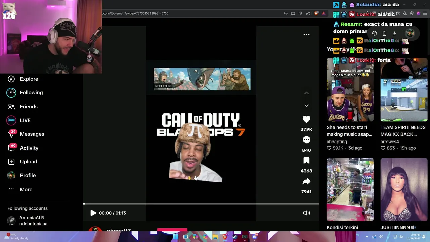Image resolution: width=430 pixels, height=242 pixels.
Task: Open Explore in the sidebar
Action: (x=23, y=79)
